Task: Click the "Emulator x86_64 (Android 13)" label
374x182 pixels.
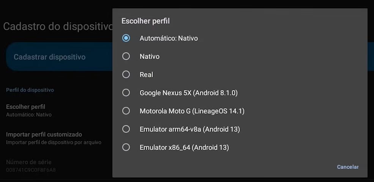Action: click(x=185, y=147)
